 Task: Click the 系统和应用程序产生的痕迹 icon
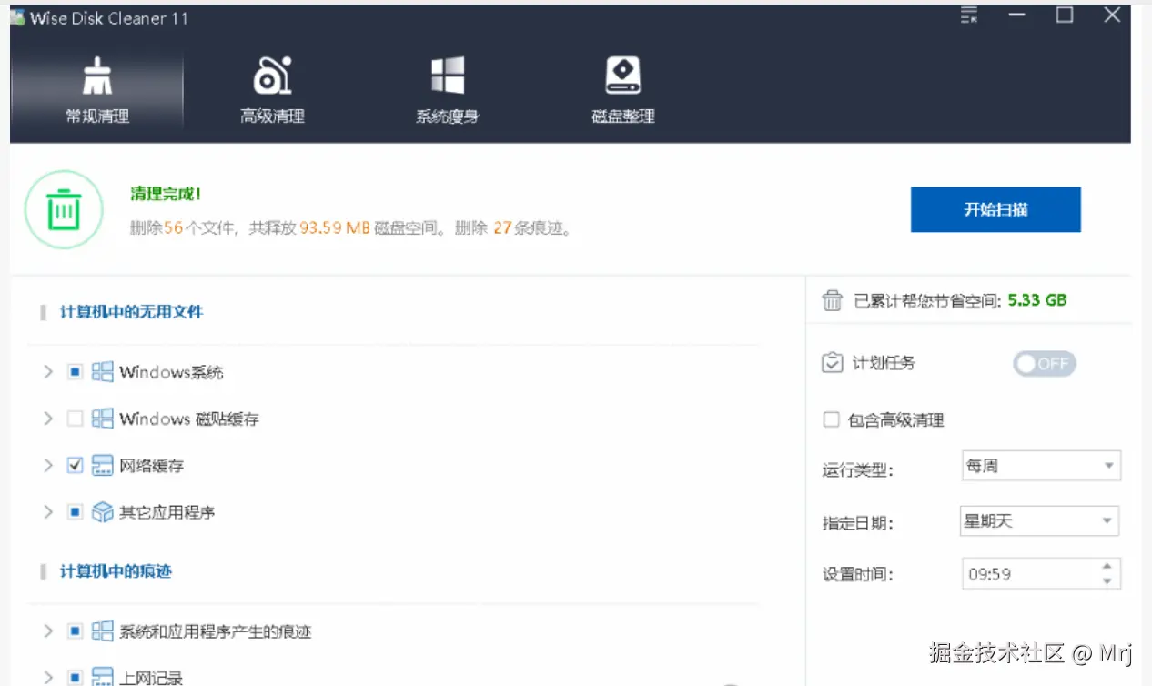point(103,631)
